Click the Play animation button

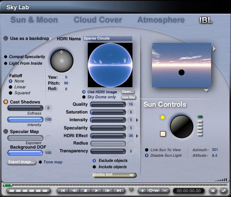click(96, 191)
